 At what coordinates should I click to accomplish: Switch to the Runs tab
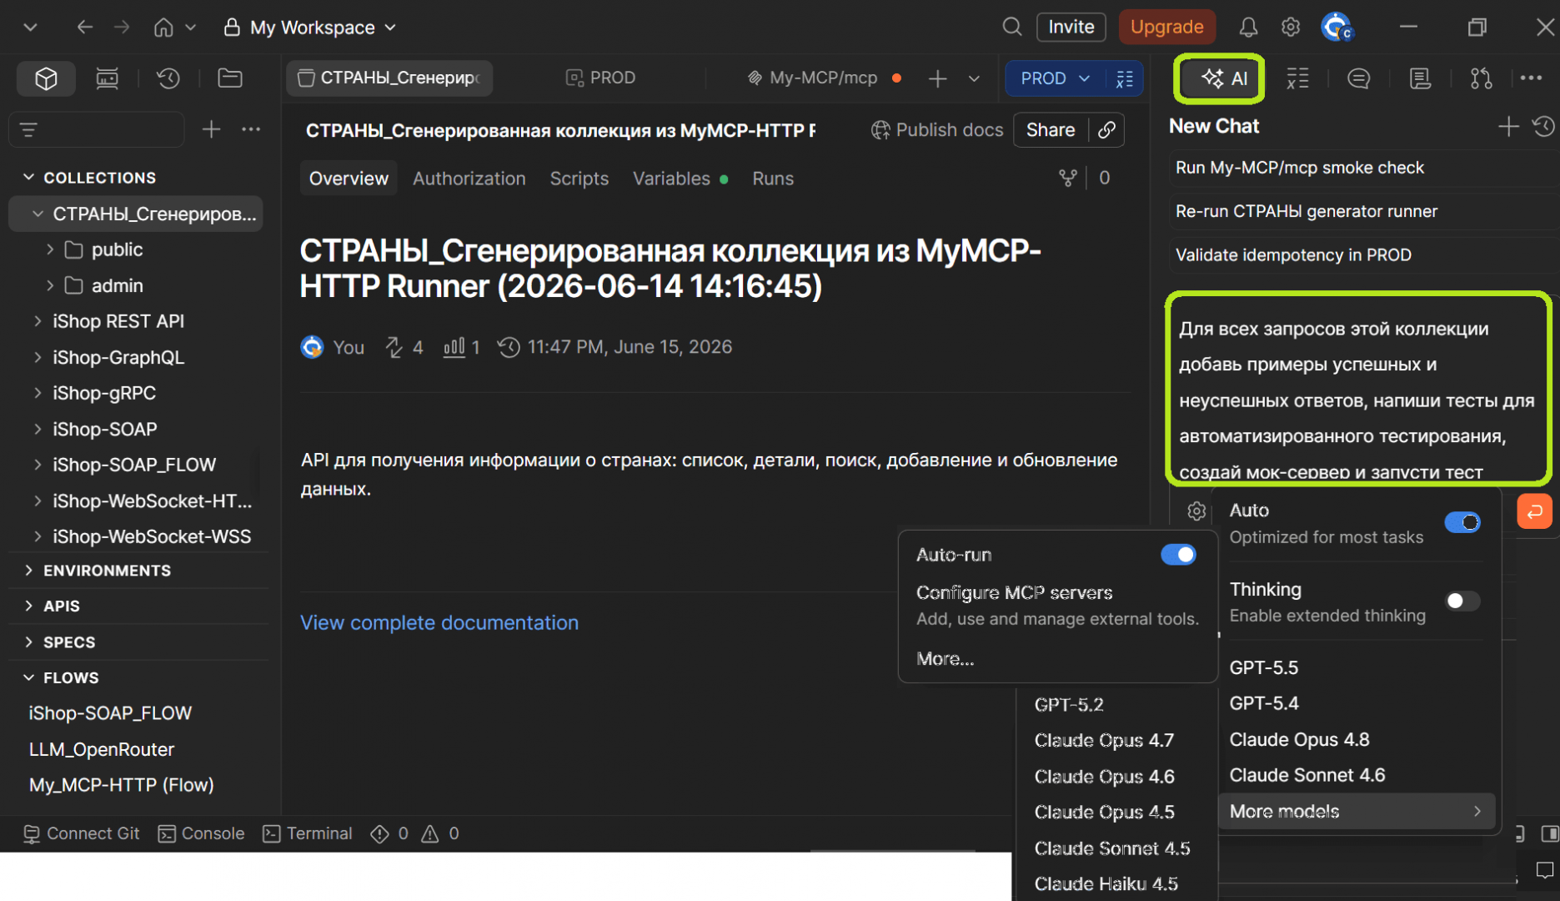point(772,179)
